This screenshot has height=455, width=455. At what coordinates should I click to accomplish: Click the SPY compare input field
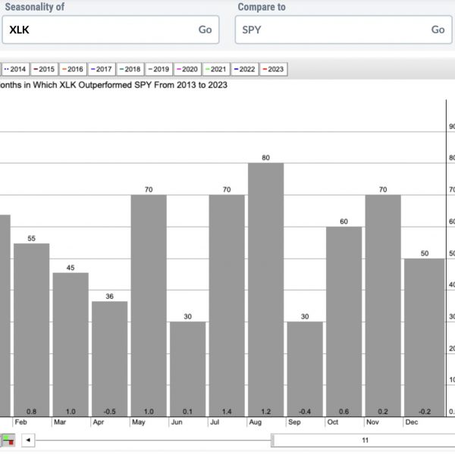(x=344, y=30)
